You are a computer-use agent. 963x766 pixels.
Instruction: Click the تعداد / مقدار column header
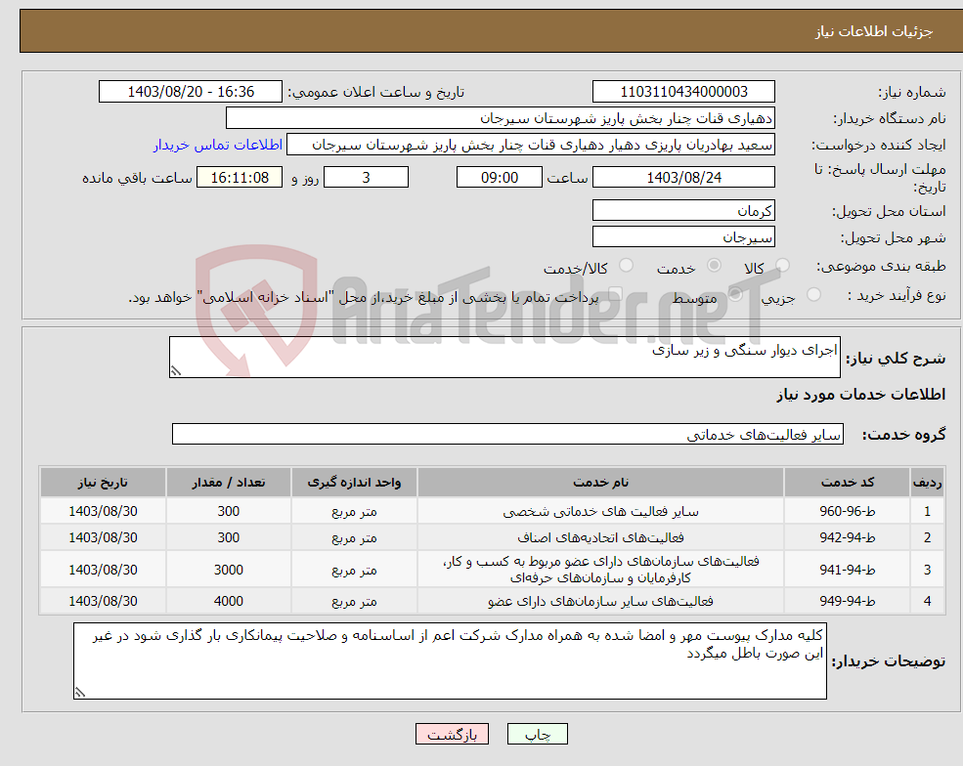[x=229, y=483]
